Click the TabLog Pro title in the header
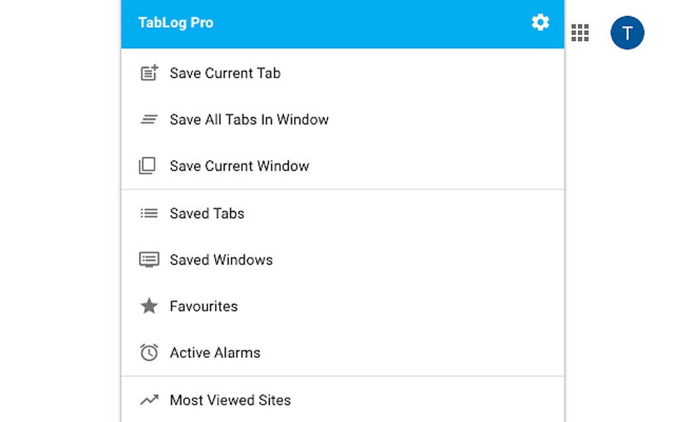Image resolution: width=675 pixels, height=422 pixels. pos(175,22)
